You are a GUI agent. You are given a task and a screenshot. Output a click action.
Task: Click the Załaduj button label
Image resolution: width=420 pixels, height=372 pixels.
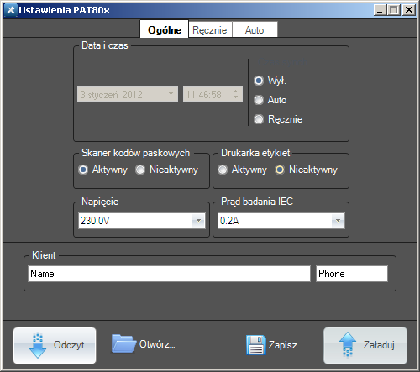pos(379,345)
